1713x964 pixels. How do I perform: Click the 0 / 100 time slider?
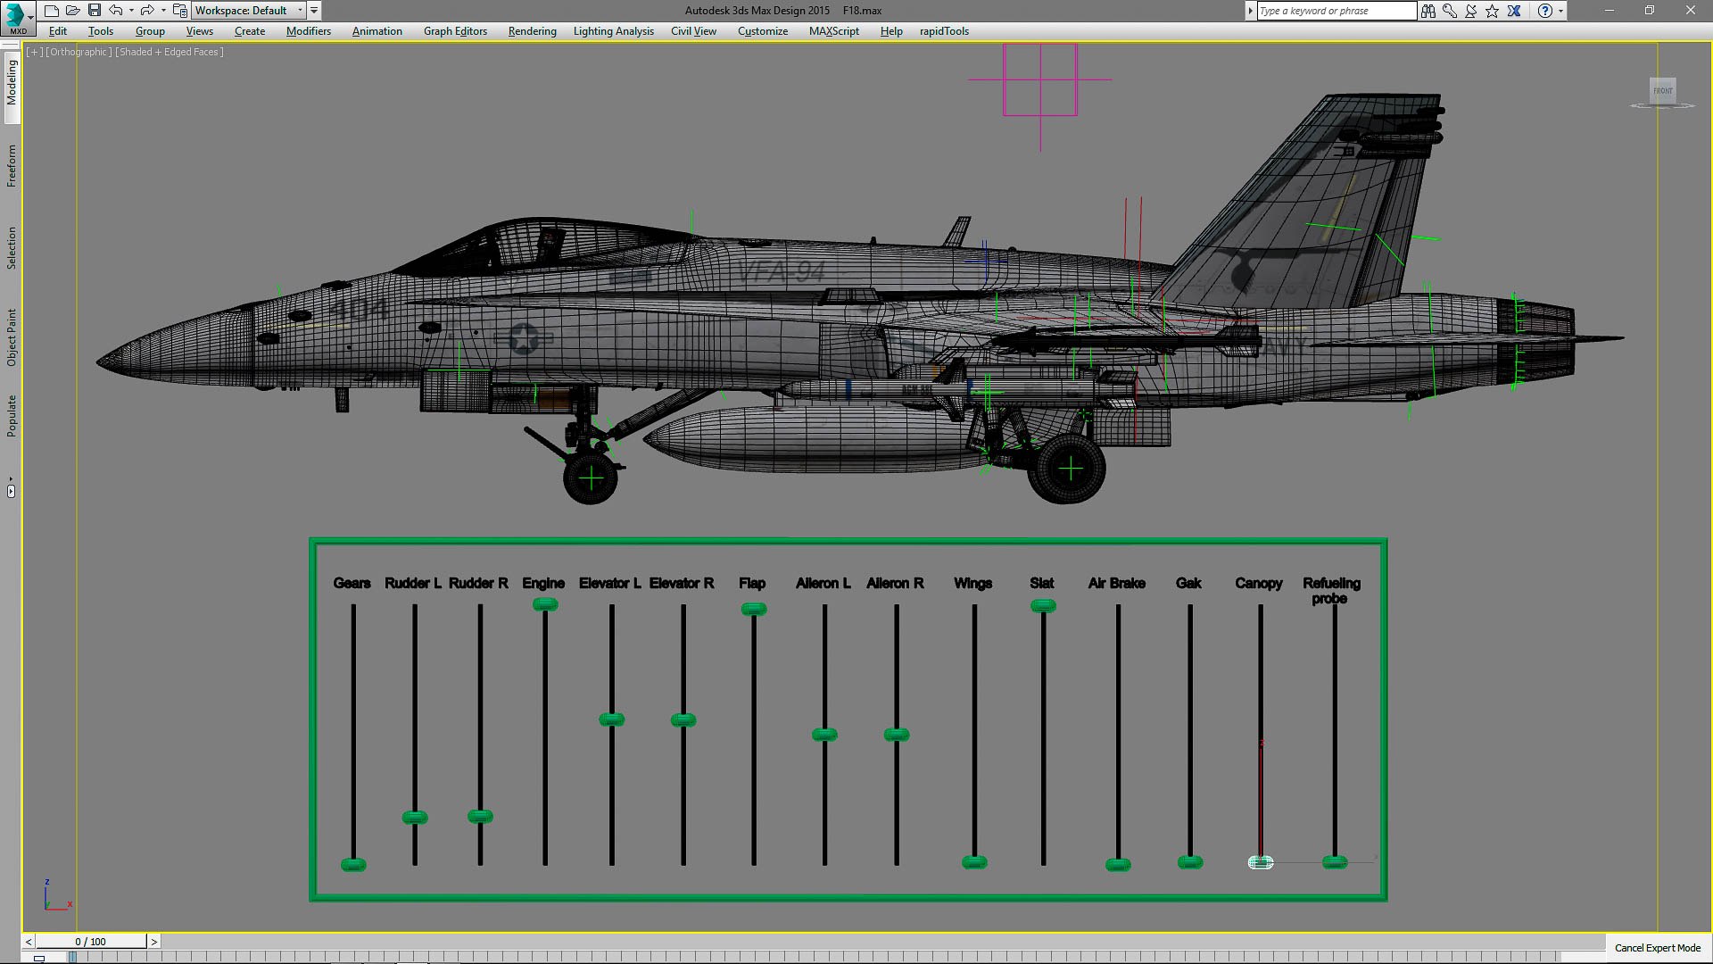pos(91,941)
